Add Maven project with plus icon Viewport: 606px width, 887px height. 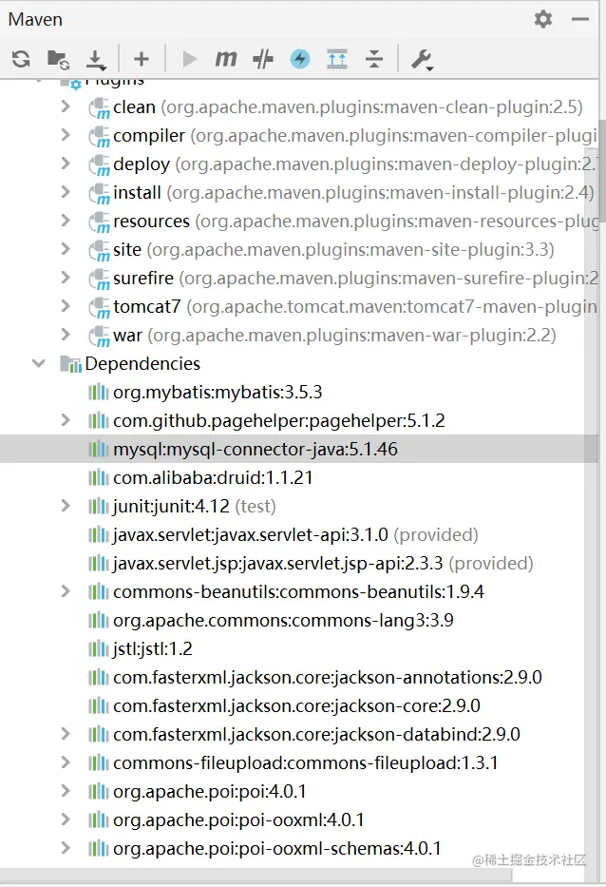(142, 58)
